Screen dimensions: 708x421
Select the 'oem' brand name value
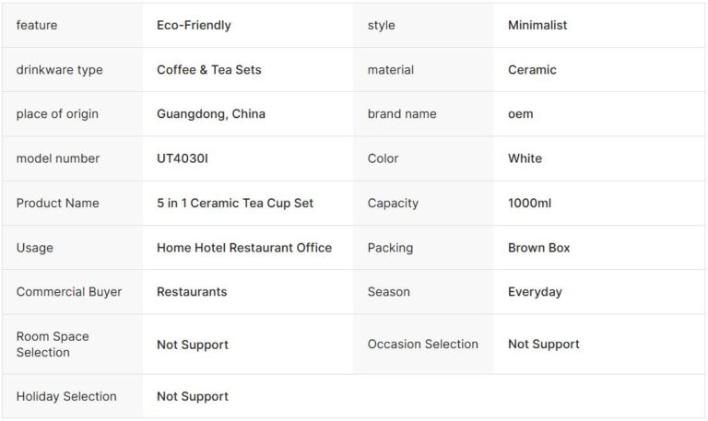click(x=520, y=114)
